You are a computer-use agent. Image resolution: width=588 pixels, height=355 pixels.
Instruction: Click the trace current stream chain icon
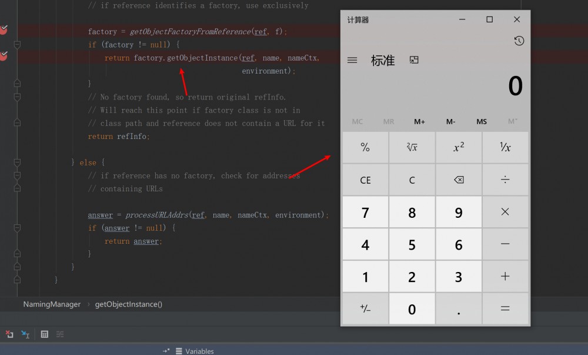[60, 334]
